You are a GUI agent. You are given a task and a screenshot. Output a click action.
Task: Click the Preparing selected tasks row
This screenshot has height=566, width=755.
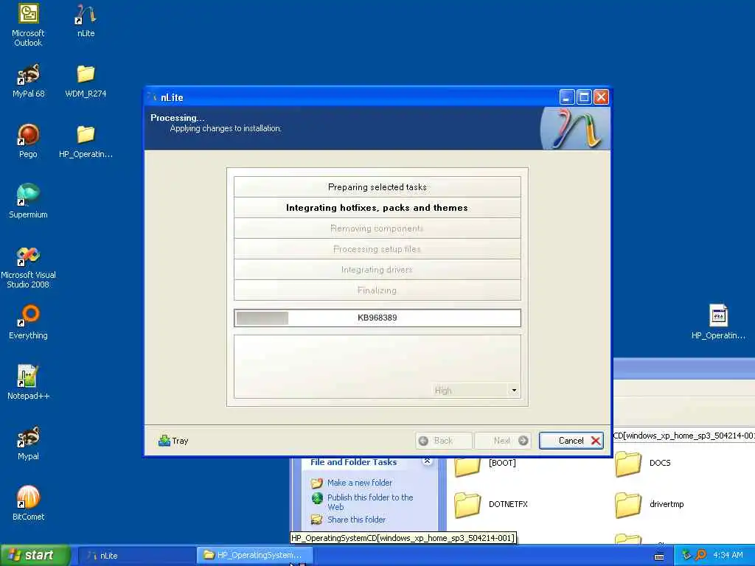point(377,186)
